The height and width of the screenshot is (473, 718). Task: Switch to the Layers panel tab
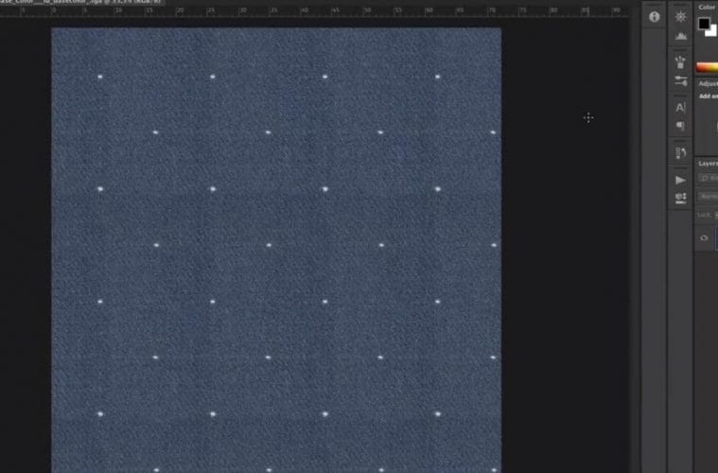point(708,164)
